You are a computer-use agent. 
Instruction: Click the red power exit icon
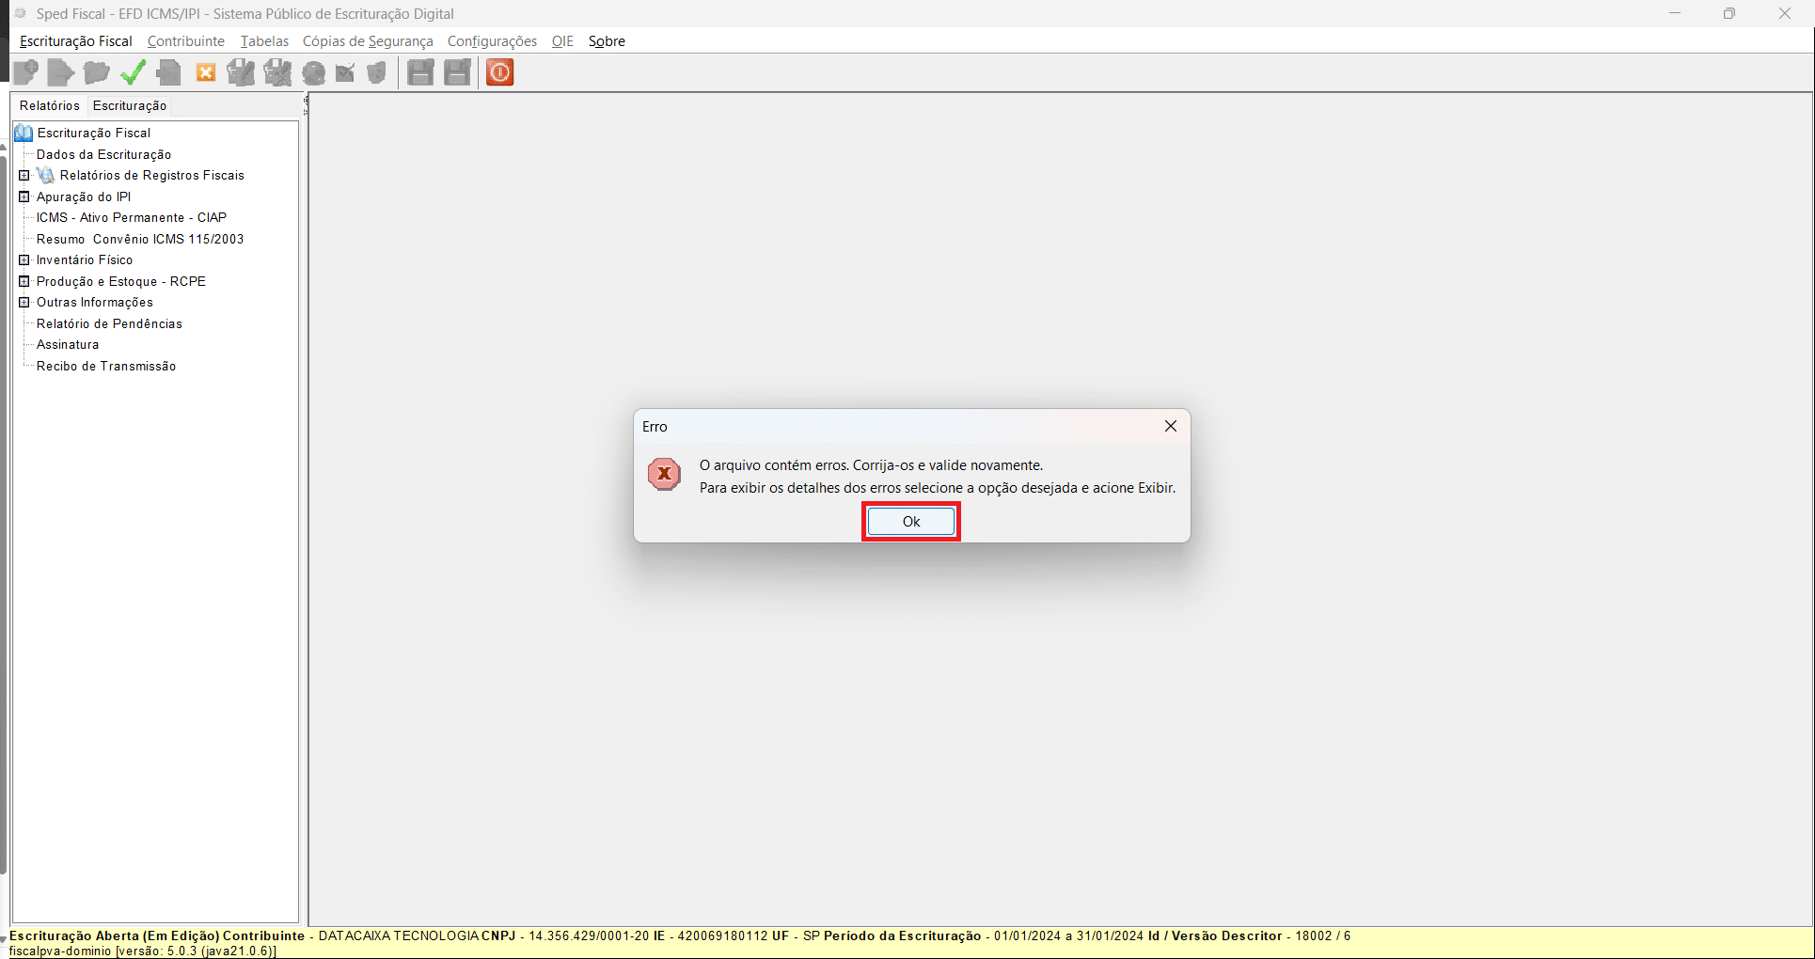[500, 72]
